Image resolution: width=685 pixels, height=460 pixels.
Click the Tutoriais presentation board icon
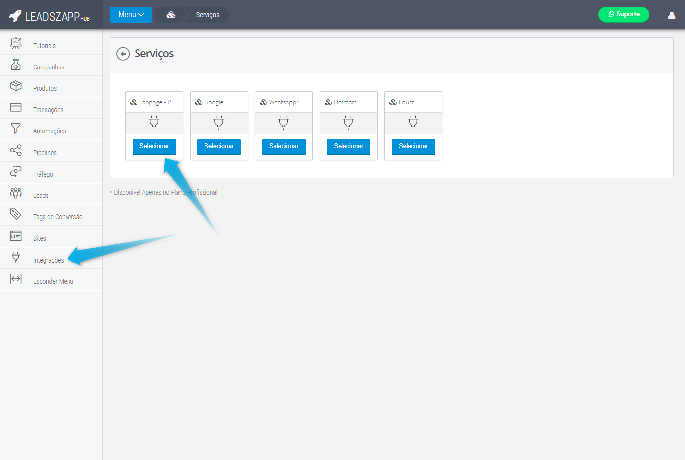[x=16, y=43]
